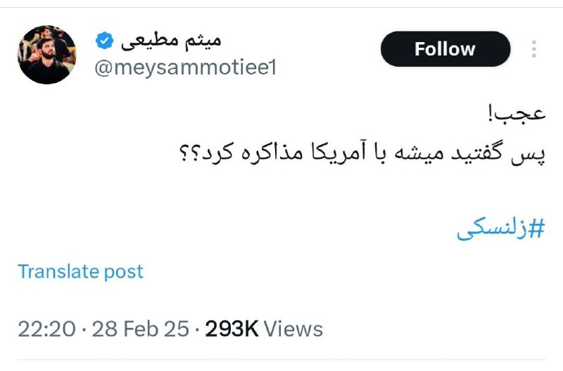
Task: Open the display name میثم مطیعی
Action: (x=171, y=41)
